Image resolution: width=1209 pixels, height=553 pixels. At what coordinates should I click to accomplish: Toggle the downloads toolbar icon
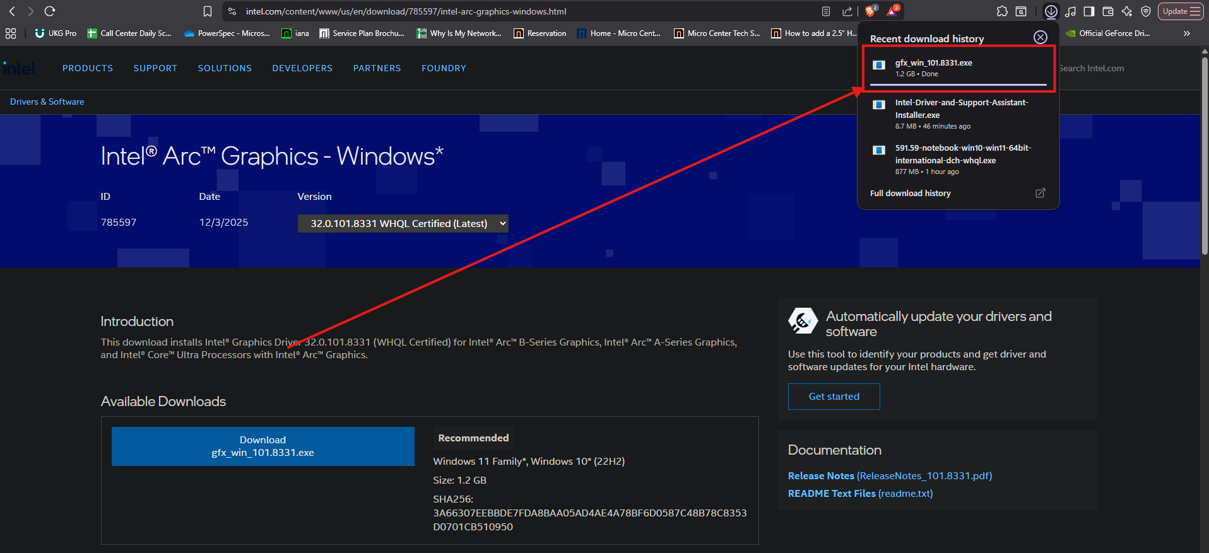(1051, 11)
